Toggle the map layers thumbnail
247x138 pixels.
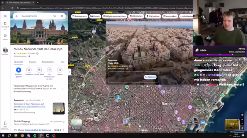point(76,124)
